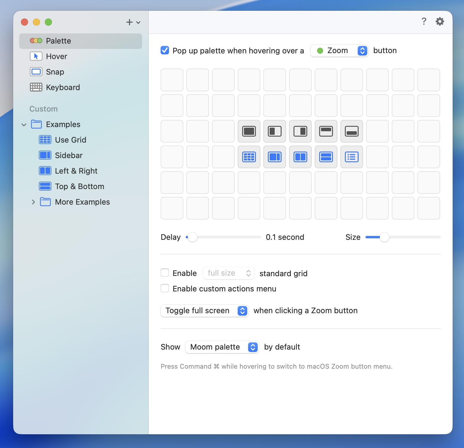Image resolution: width=464 pixels, height=448 pixels.
Task: Expand the More Examples folder
Action: pyautogui.click(x=33, y=202)
